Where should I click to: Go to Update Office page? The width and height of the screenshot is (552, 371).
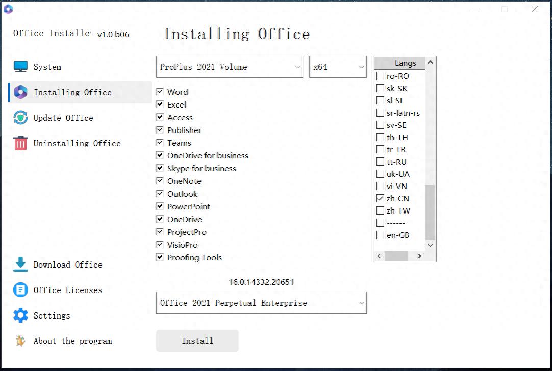point(63,118)
